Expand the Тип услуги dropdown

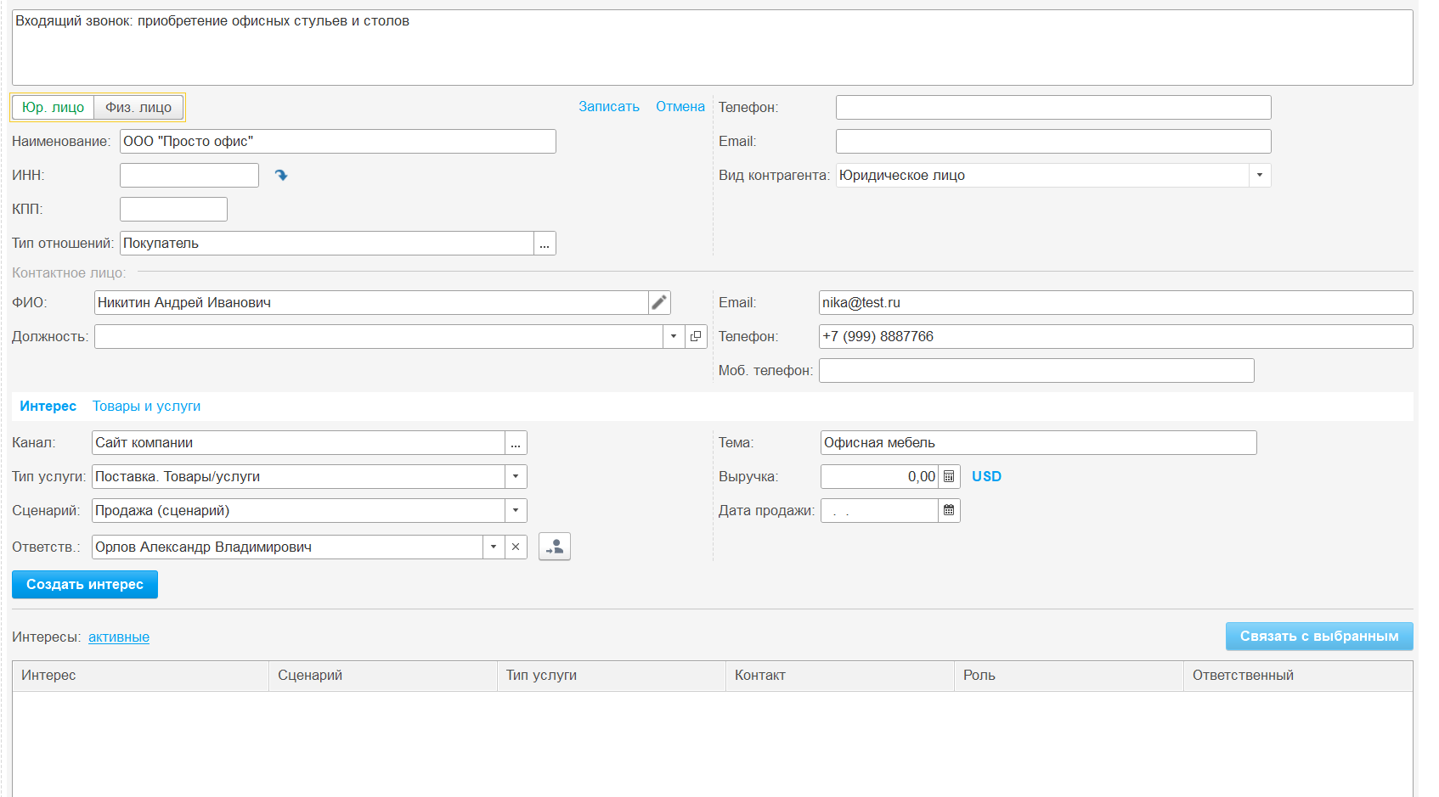(x=516, y=477)
